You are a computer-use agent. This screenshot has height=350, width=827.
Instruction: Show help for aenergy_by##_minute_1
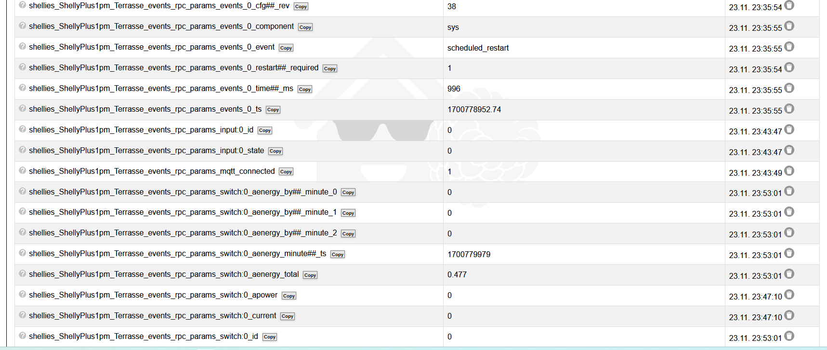click(x=23, y=211)
